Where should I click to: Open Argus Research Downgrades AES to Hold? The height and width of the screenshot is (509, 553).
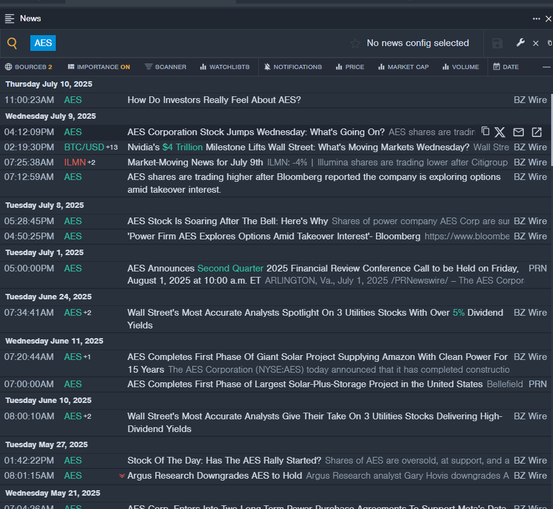click(x=215, y=476)
